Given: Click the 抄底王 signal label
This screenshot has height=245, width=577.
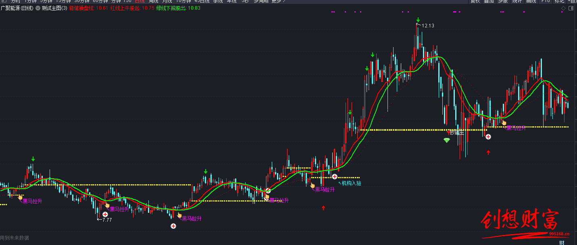Looking at the screenshot, I should [x=457, y=132].
